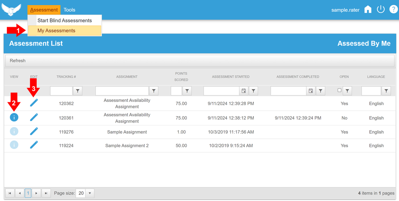Click completed date 9/11/2024 12:39:24 PM
399x201 pixels.
click(298, 118)
